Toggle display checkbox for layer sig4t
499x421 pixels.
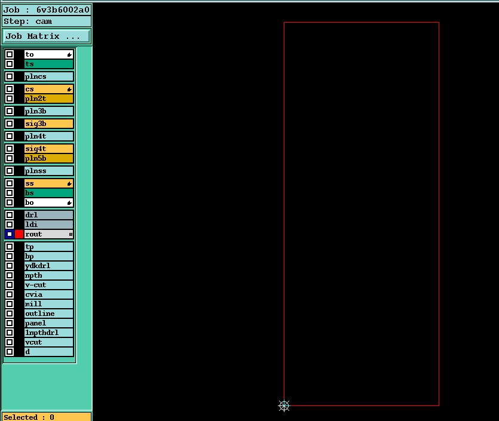pyautogui.click(x=10, y=149)
